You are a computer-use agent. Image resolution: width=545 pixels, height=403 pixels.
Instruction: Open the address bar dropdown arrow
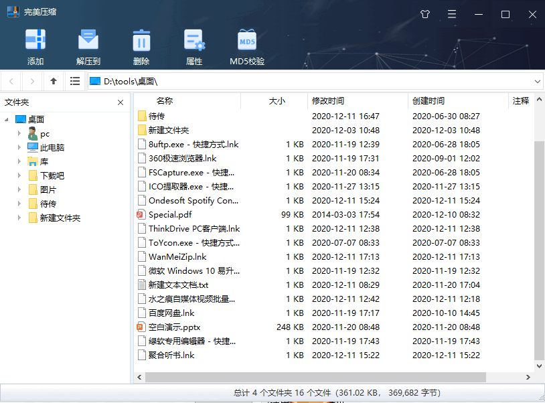pyautogui.click(x=538, y=81)
